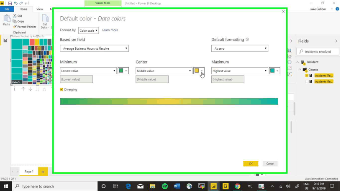Collapse the Counts folder in Fields
This screenshot has height=192, width=341.
[x=300, y=70]
